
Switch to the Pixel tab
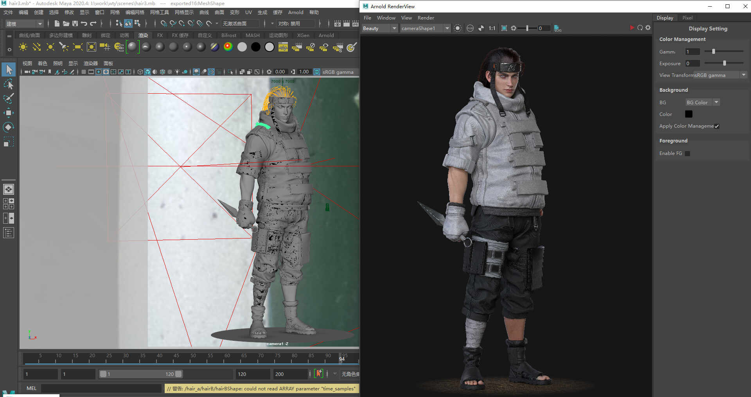(687, 18)
